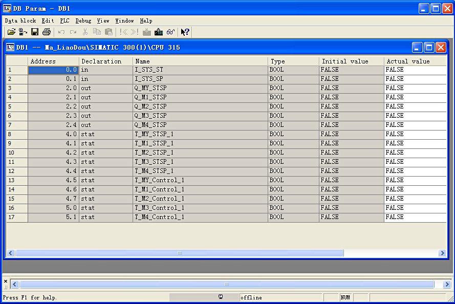This screenshot has width=455, height=304.
Task: Toggle the Monitor glasses icon
Action: pyautogui.click(x=170, y=32)
